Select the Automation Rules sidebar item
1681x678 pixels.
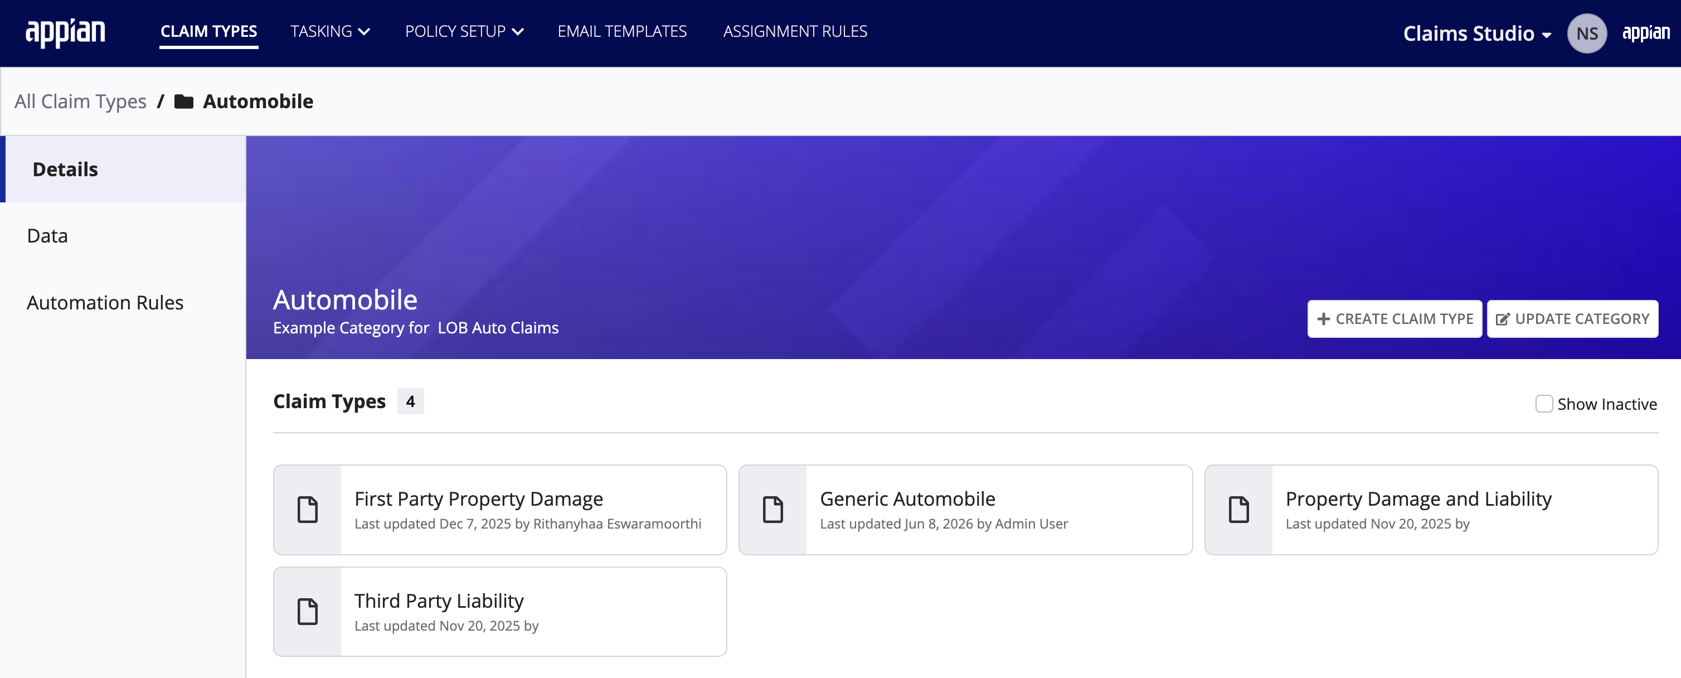click(123, 303)
